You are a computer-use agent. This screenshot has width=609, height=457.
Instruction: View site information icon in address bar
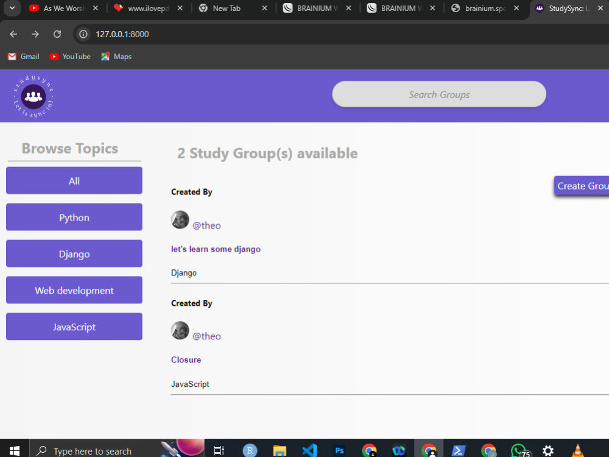tap(83, 34)
